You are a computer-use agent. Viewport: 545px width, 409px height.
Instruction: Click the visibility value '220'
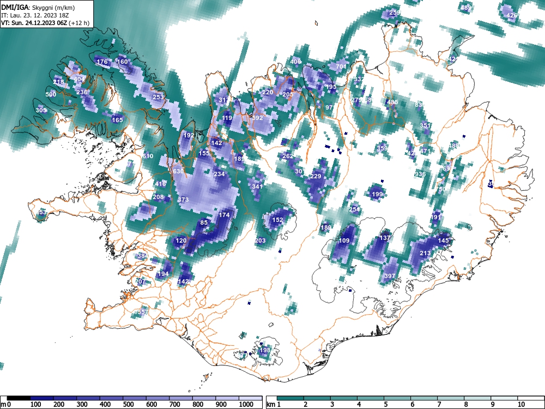point(268,92)
